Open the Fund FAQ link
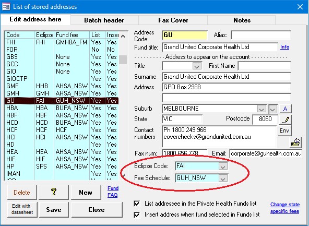The height and width of the screenshot is (226, 309). click(113, 192)
